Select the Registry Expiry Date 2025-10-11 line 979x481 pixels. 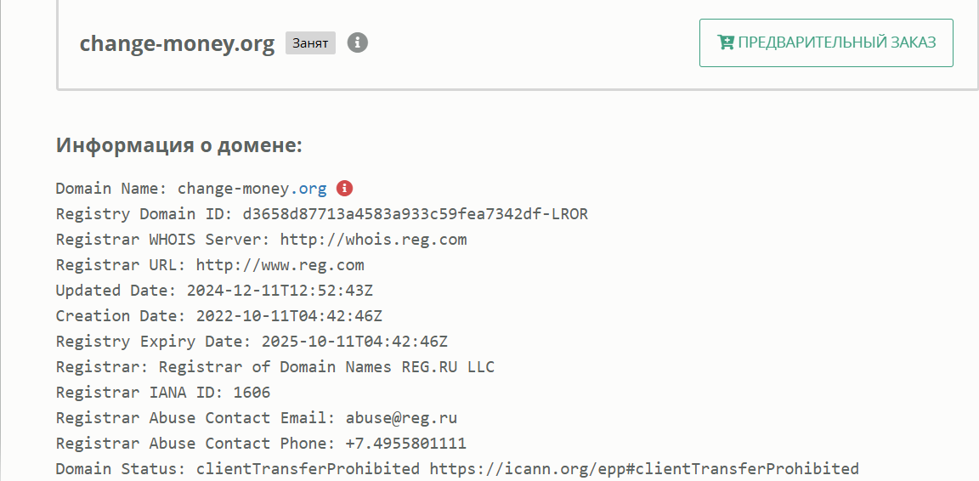(252, 342)
